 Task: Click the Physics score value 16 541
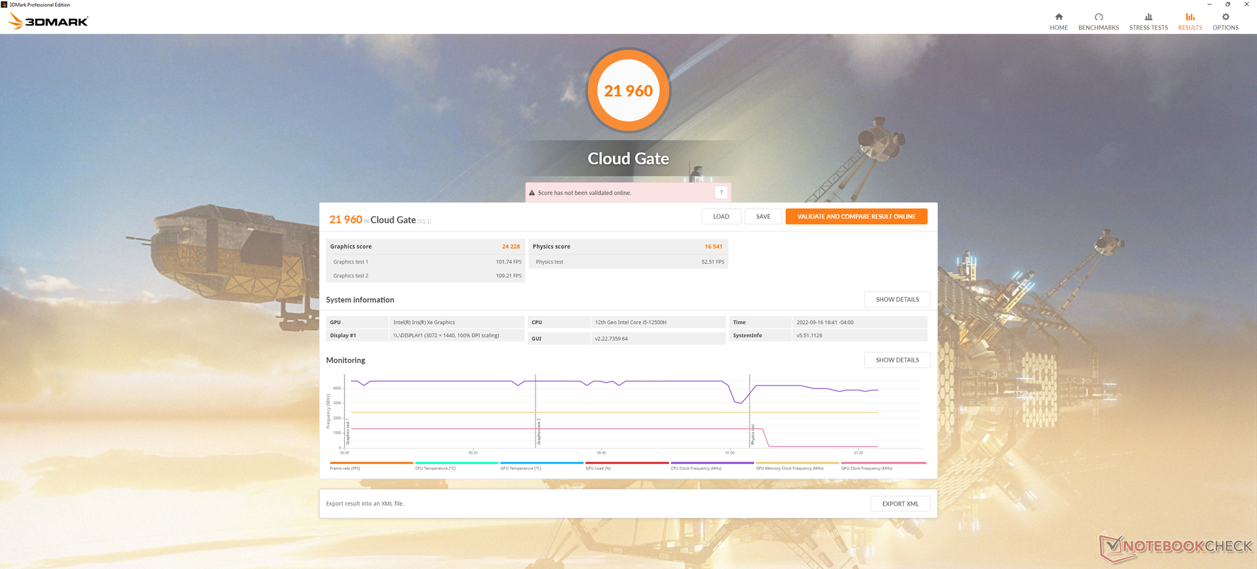[x=714, y=247]
